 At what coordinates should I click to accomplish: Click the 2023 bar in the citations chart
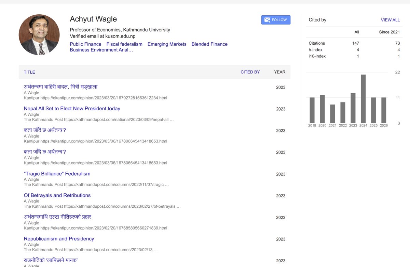tap(353, 108)
